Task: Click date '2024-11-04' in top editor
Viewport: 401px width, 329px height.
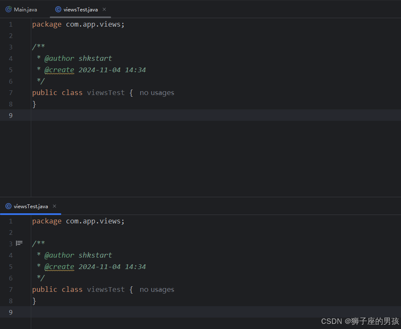Action: coord(100,70)
